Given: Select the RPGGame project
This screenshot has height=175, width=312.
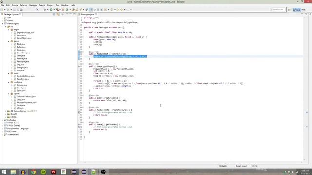Looking at the screenshot, I should pyautogui.click(x=12, y=132).
